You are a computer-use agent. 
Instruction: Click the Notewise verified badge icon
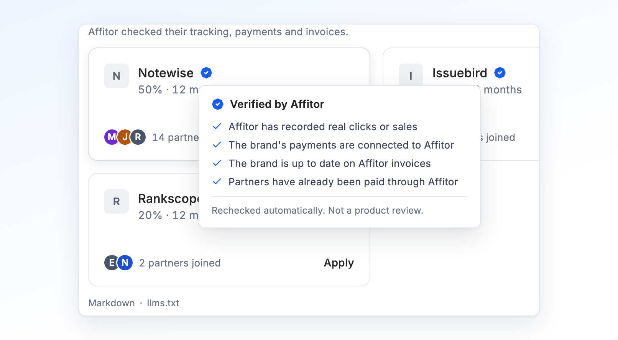click(x=206, y=73)
